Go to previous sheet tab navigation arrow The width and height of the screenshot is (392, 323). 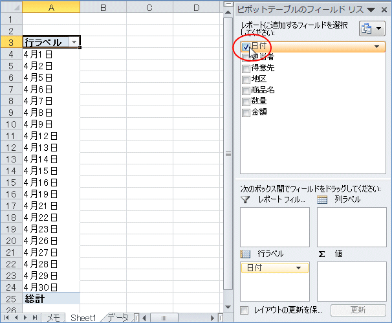point(16,318)
